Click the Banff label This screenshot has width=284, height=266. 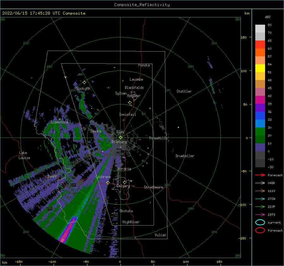(x=52, y=176)
